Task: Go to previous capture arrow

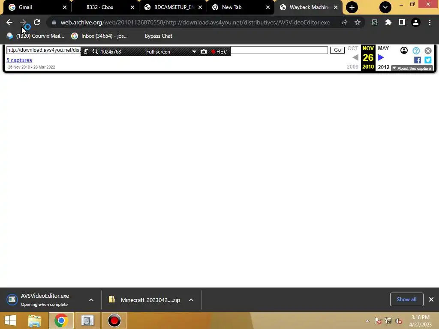Action: [355, 58]
